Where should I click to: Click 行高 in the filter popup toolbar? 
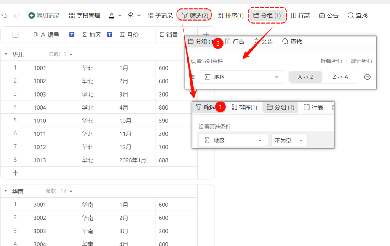pos(313,107)
